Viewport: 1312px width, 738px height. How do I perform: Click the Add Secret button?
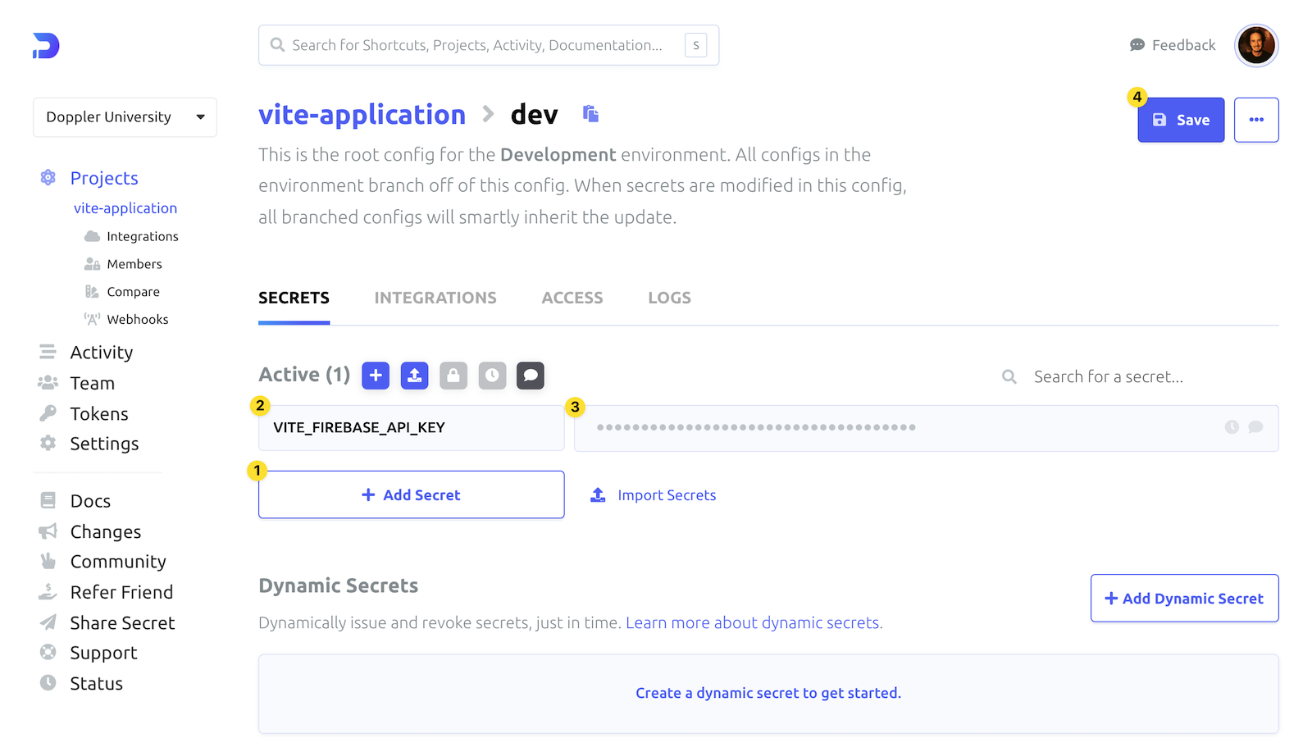[x=412, y=494]
